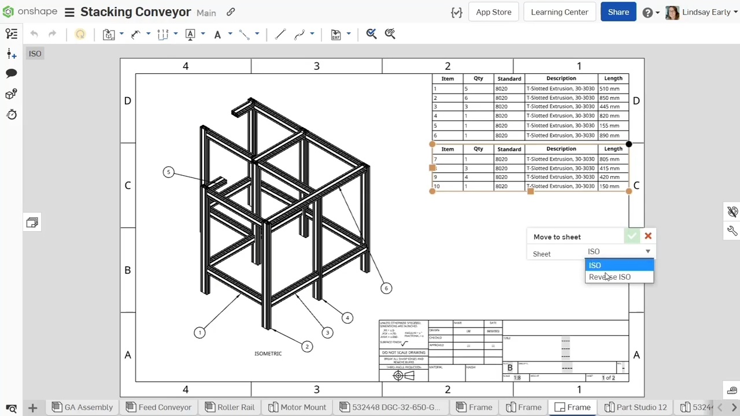
Task: Open the Learning Center
Action: 559,12
